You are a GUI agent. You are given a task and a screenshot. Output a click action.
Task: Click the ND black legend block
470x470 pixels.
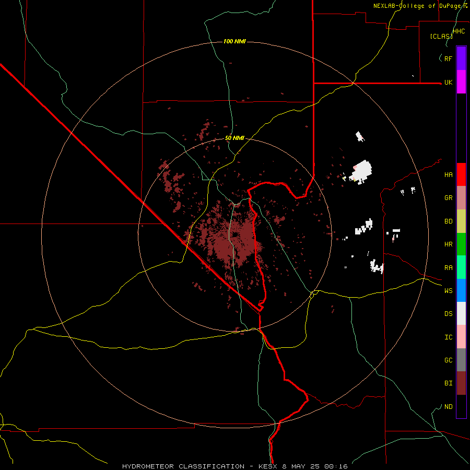click(461, 406)
